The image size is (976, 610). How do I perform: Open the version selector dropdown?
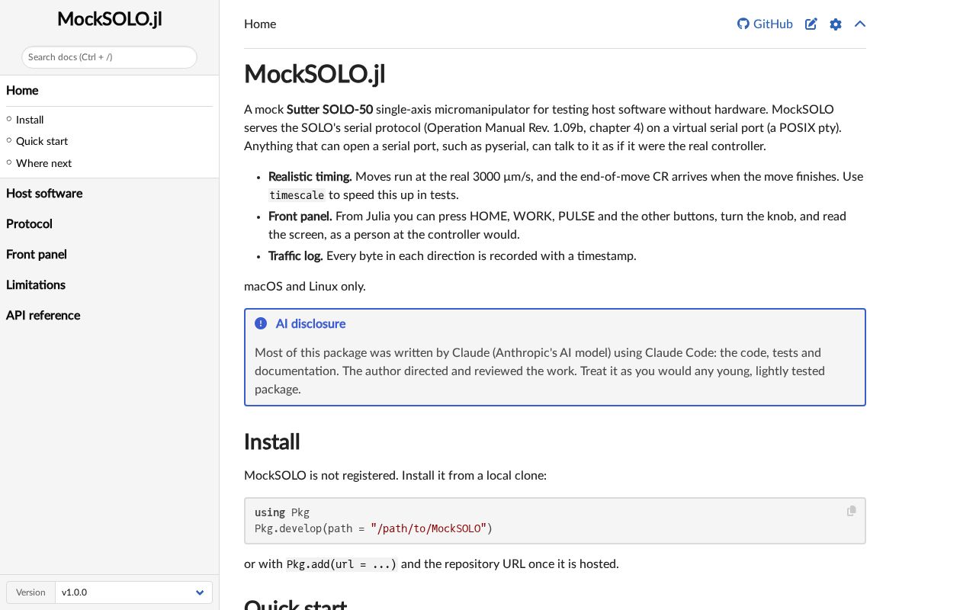[133, 592]
